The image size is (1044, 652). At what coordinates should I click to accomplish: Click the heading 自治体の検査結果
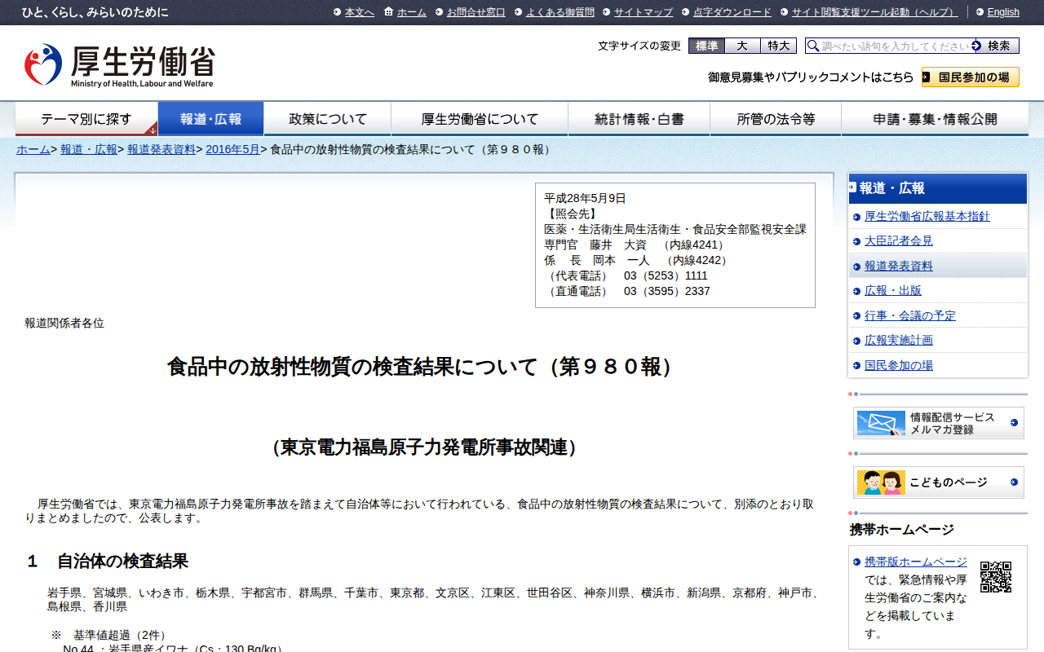(x=122, y=561)
